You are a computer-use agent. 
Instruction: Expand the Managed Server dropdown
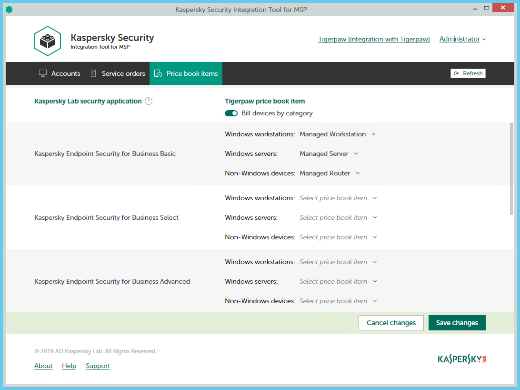click(x=329, y=154)
